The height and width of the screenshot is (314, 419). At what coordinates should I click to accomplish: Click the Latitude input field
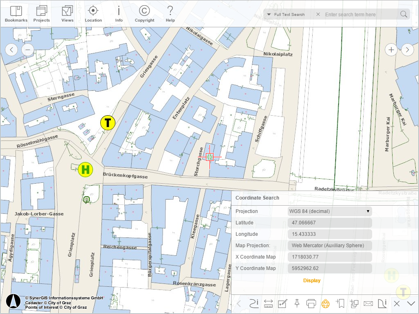[331, 223]
